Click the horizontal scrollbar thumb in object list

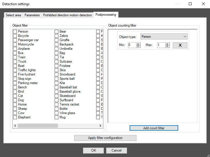(37, 126)
